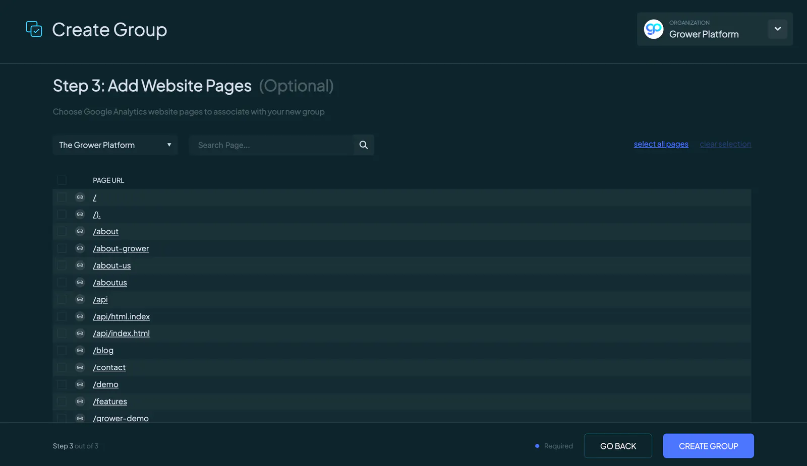This screenshot has height=466, width=807.
Task: Click the search magnifier icon
Action: click(364, 145)
